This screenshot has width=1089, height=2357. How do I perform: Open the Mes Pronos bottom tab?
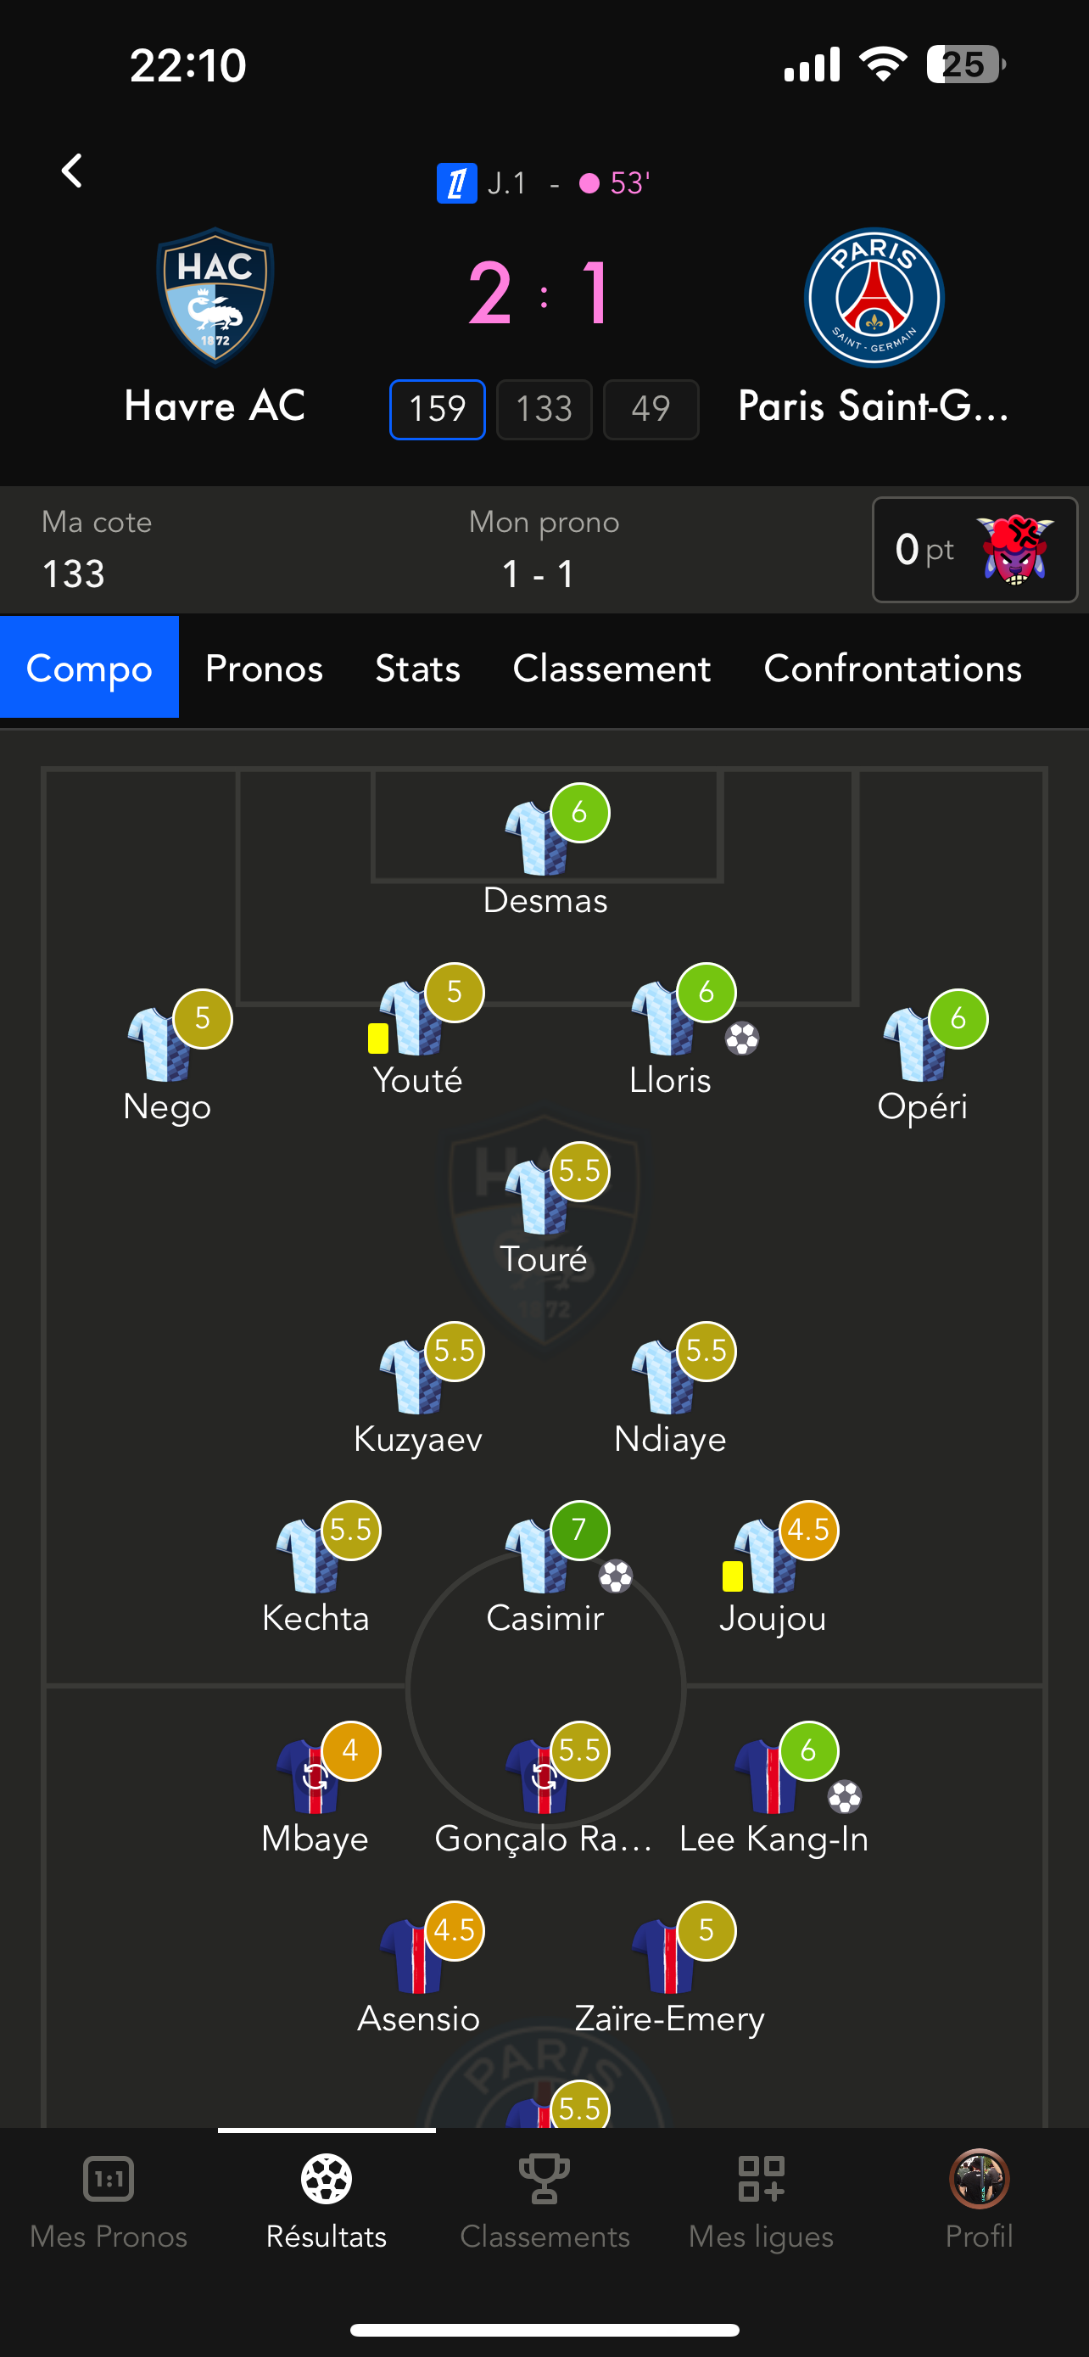point(108,2201)
